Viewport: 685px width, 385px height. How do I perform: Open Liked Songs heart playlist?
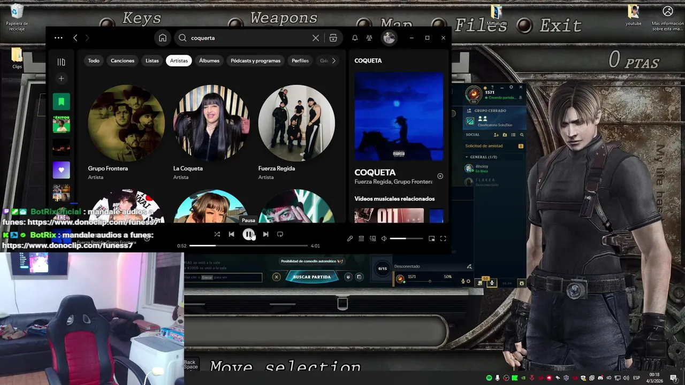tap(61, 170)
